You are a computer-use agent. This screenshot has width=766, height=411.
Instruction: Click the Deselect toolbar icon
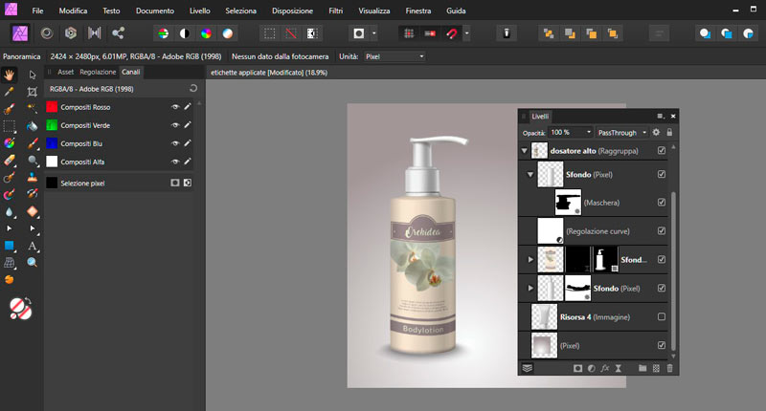coord(291,33)
